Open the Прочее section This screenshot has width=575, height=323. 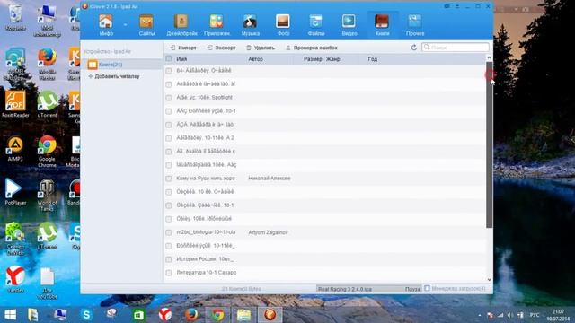(x=415, y=25)
